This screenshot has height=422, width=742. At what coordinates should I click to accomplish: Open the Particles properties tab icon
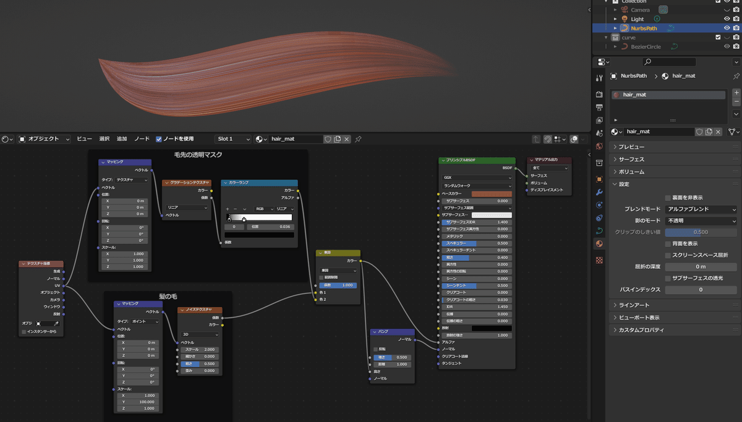pos(599,205)
